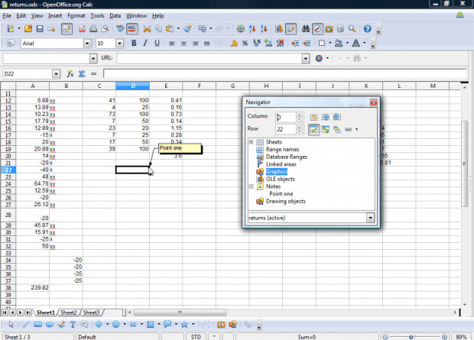Click the Percent number format icon
This screenshot has width=474, height=340.
click(245, 44)
